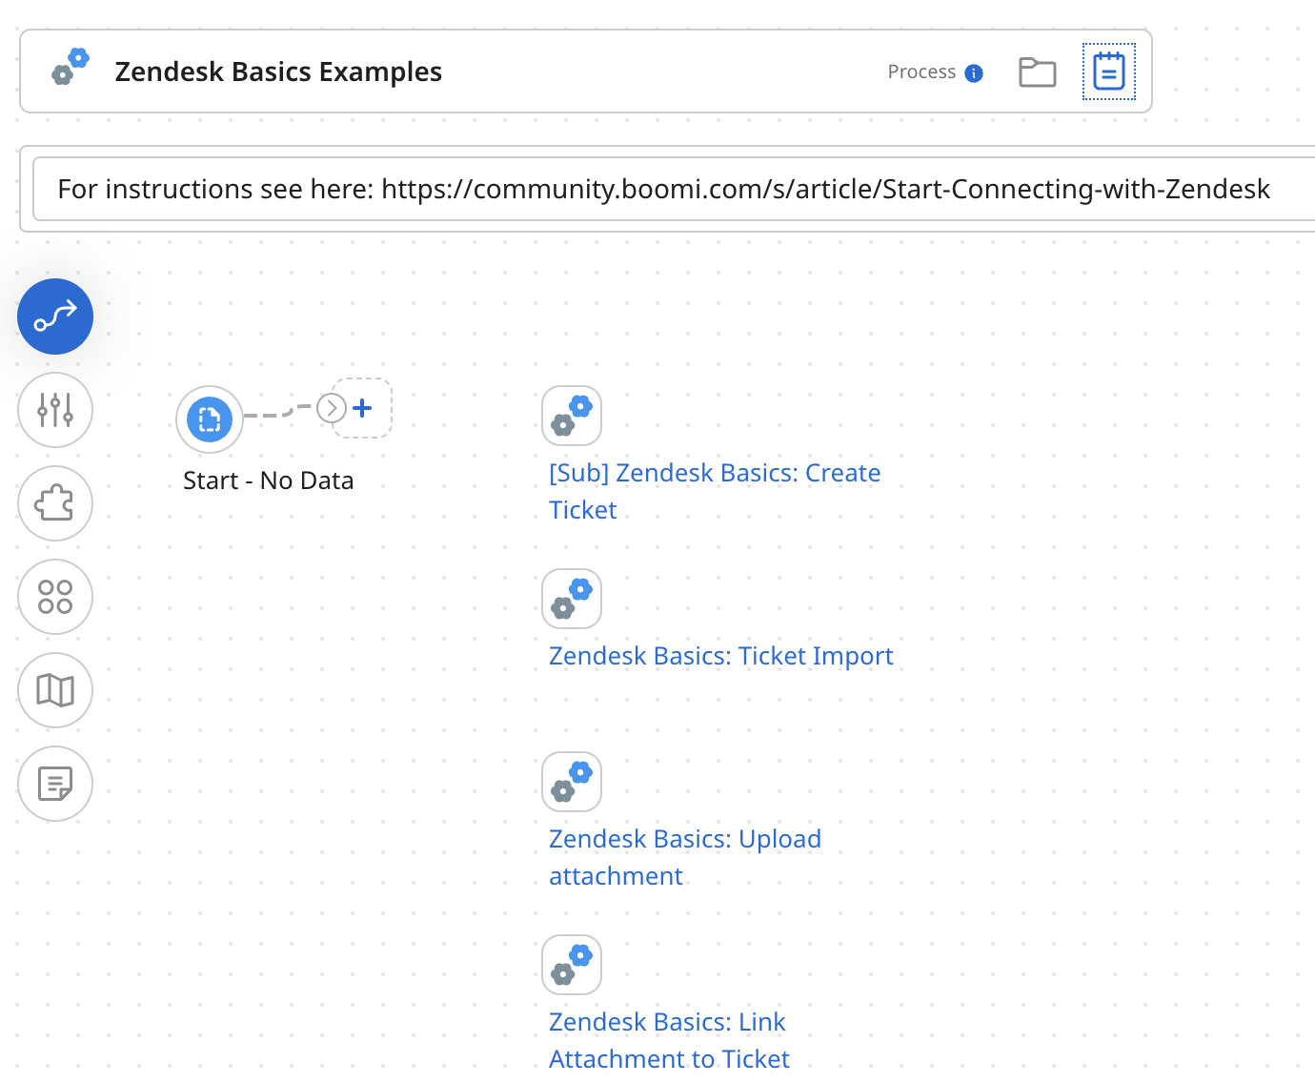This screenshot has width=1315, height=1083.
Task: Open the notes panel in the sidebar
Action: 54,784
